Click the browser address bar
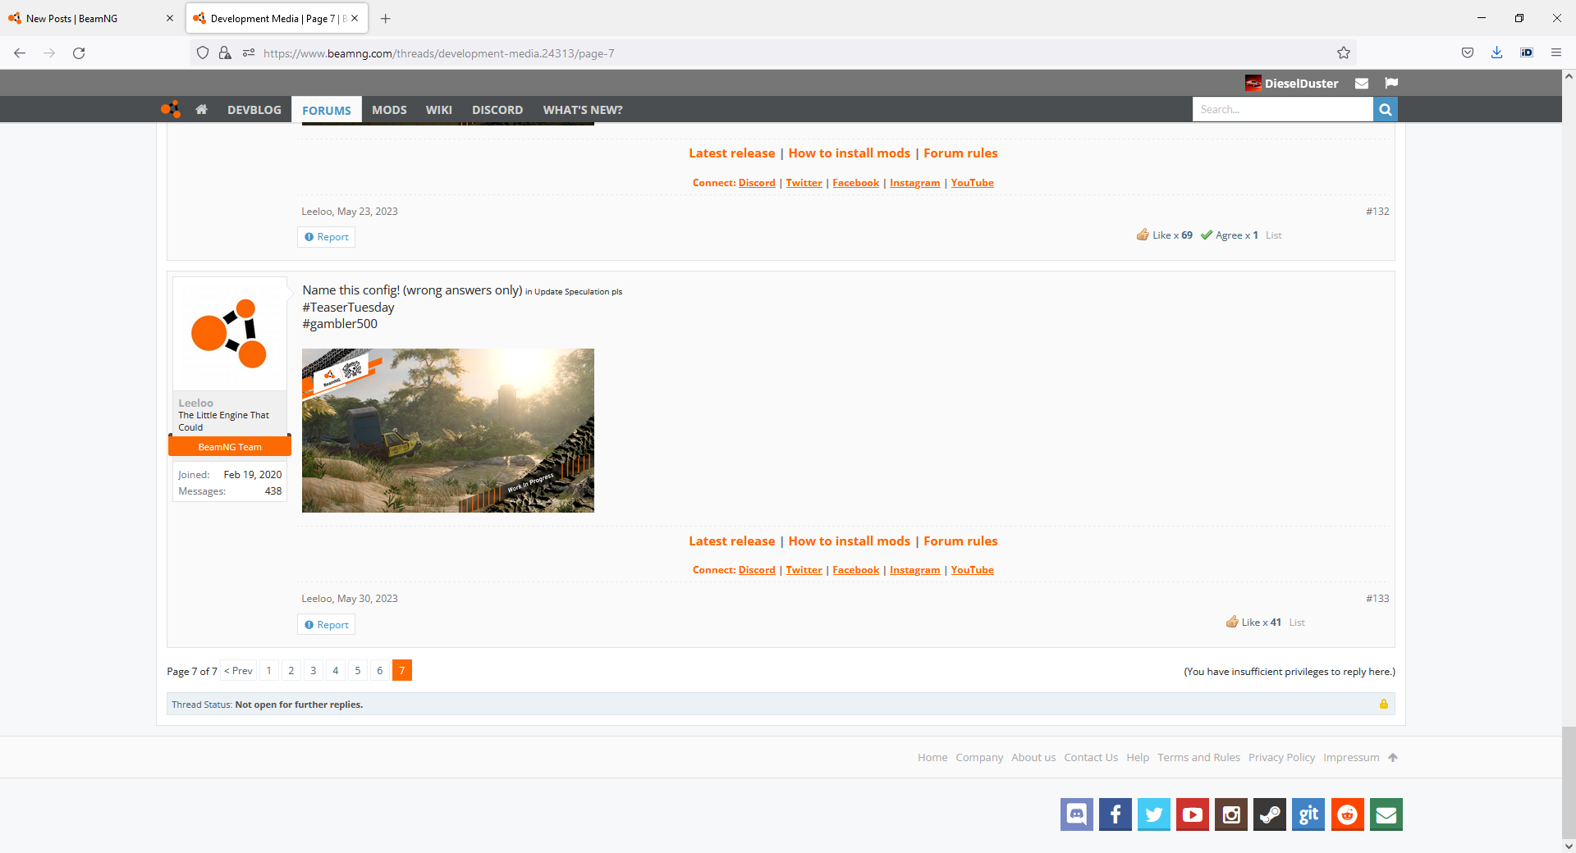The width and height of the screenshot is (1576, 853). coord(772,52)
